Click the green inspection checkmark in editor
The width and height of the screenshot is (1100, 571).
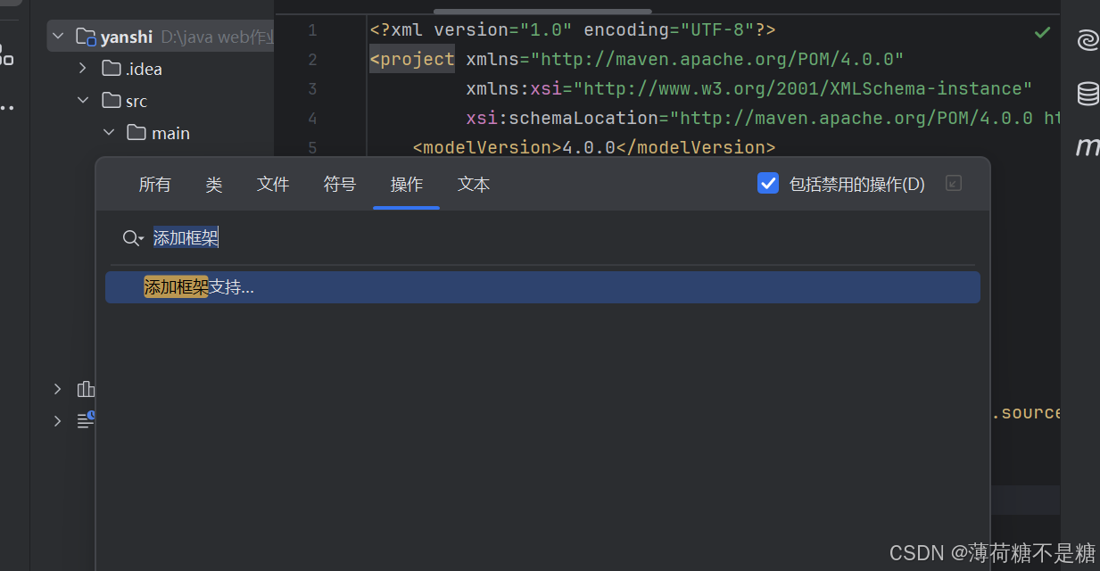pyautogui.click(x=1042, y=32)
